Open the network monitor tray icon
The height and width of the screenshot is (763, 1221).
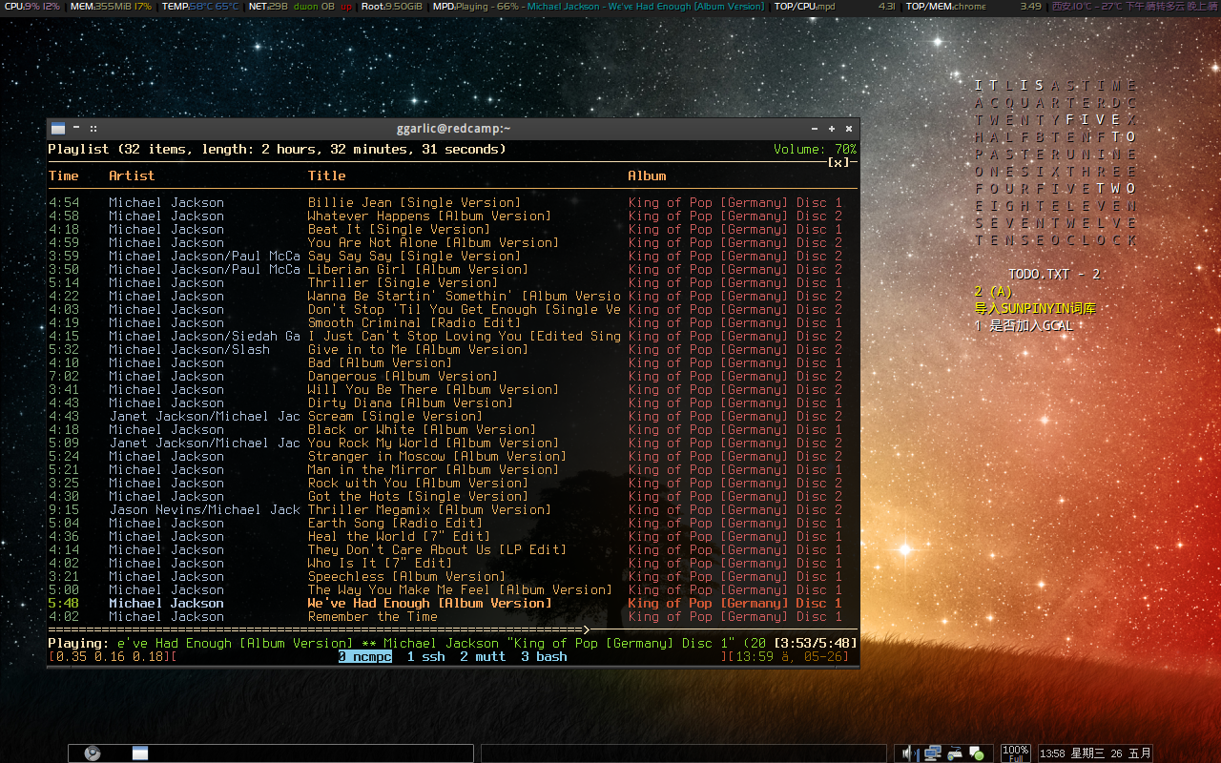(932, 753)
